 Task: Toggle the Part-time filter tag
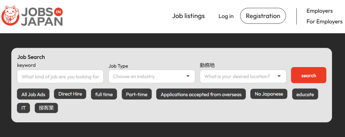click(137, 94)
